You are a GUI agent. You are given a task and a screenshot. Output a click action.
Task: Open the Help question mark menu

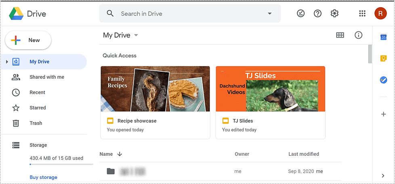(x=318, y=14)
